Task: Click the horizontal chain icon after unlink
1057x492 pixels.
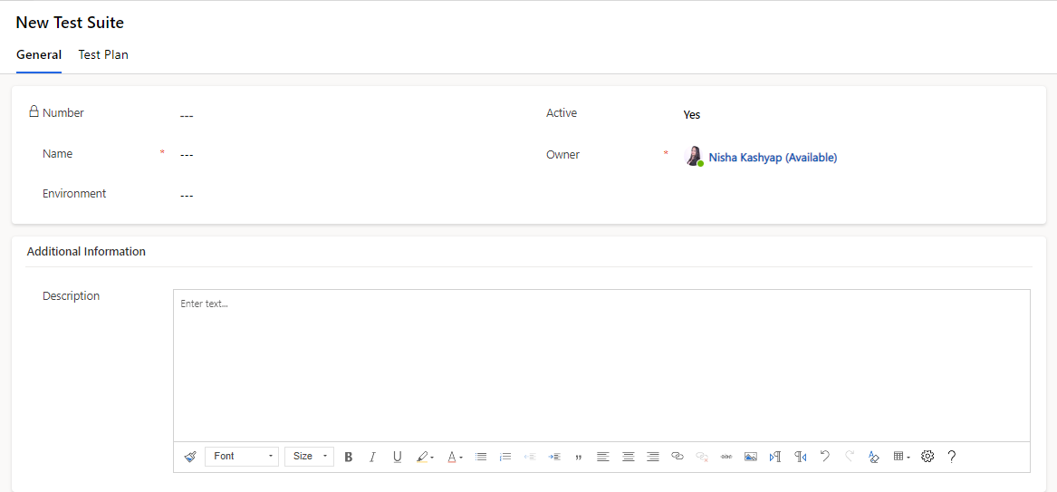Action: coord(726,457)
